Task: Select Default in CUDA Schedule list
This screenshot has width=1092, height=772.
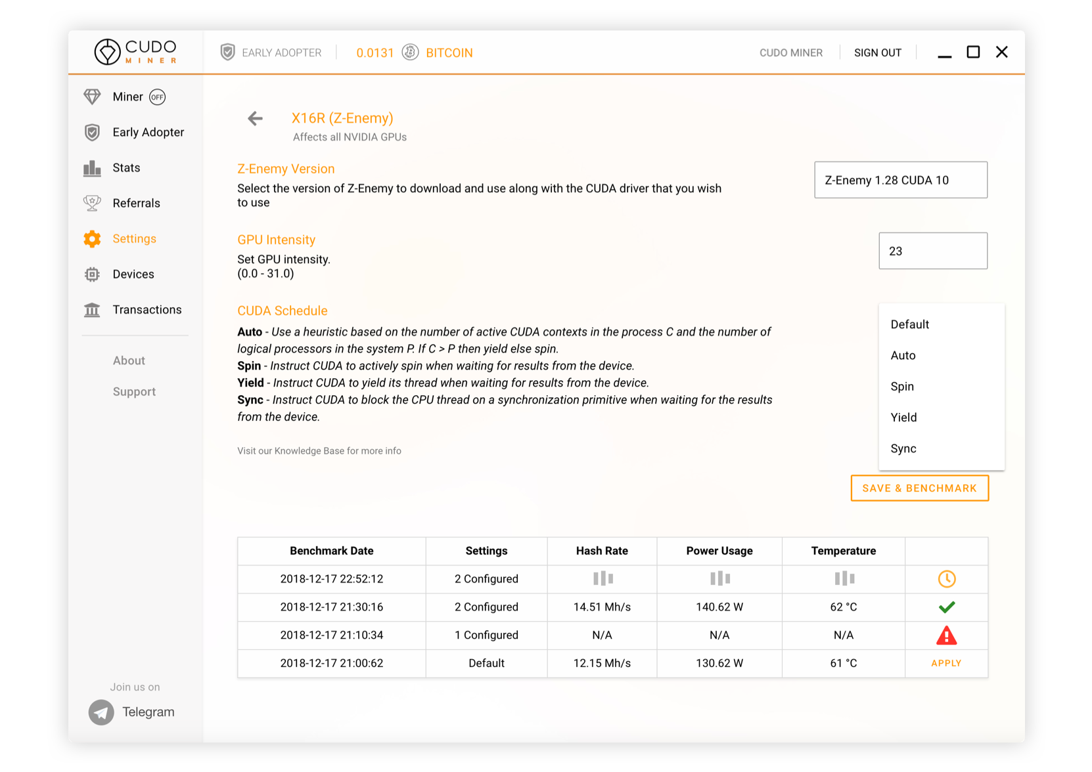Action: click(942, 324)
